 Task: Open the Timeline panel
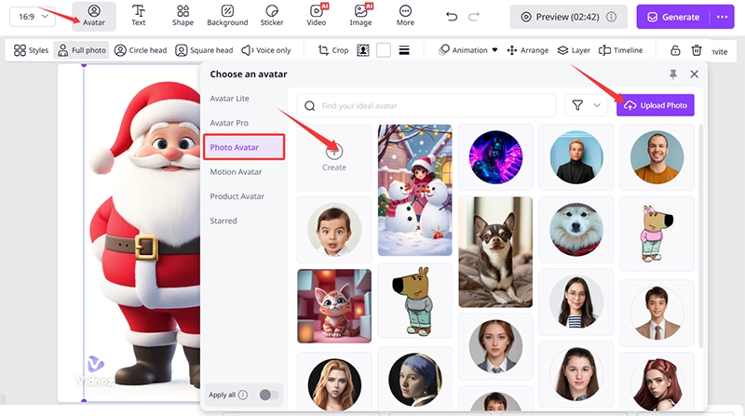621,50
